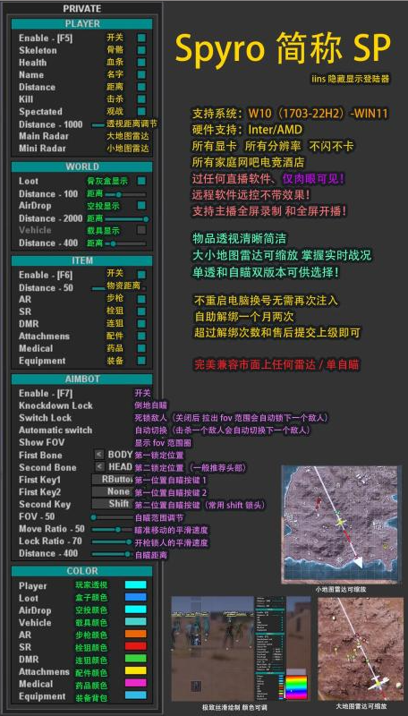
Task: Toggle the Equipment item checkbox
Action: [141, 361]
